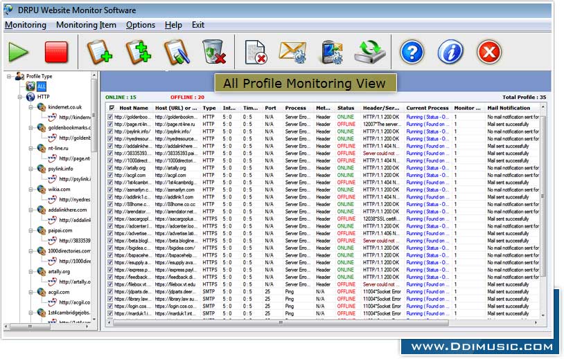Sort by the Mail Notification column header
Image resolution: width=564 pixels, height=359 pixels.
(509, 108)
